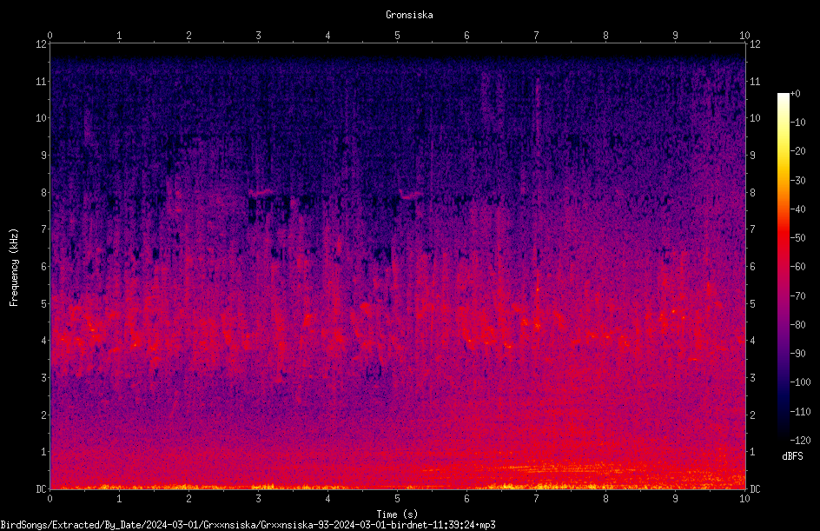Click the bird call trace near 8 kHz at 3 seconds

(x=263, y=193)
